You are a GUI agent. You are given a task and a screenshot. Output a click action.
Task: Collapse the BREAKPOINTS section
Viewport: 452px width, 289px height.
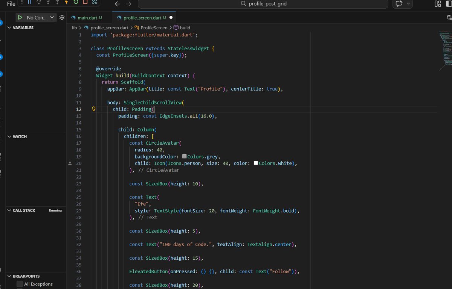37,276
